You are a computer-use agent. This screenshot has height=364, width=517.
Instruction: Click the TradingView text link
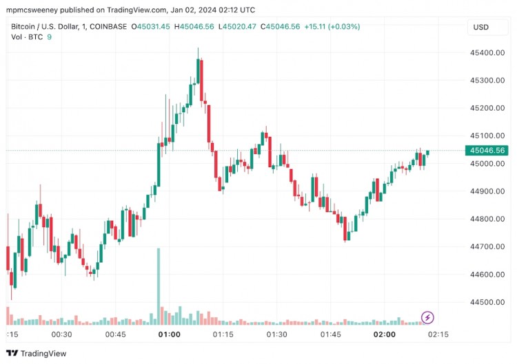(x=43, y=354)
